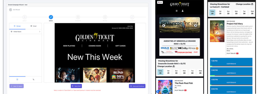Click next arrow on movie banner carousel
The width and height of the screenshot is (259, 94).
(x=196, y=26)
